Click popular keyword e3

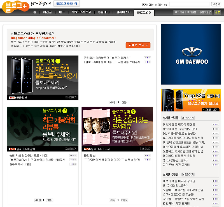(x=166, y=5)
